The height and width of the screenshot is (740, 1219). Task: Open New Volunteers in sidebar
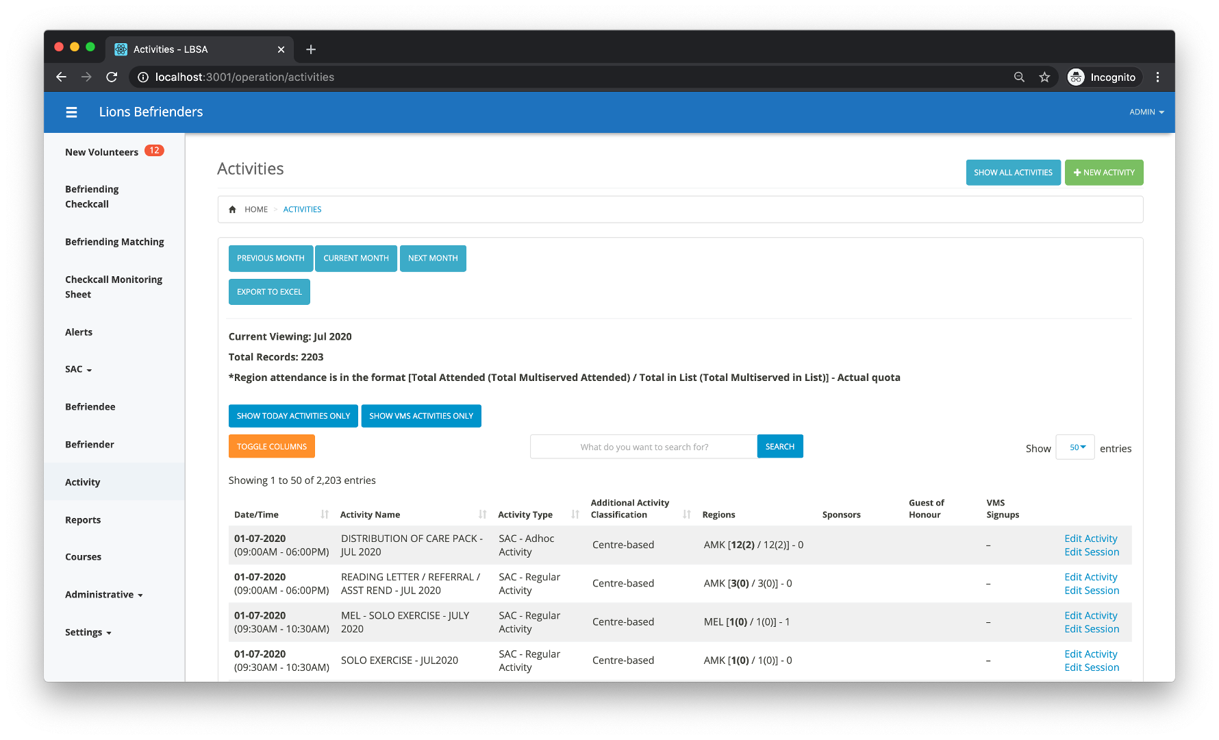pyautogui.click(x=101, y=152)
